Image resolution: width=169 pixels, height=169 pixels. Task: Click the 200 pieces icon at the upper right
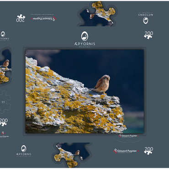[148, 35]
